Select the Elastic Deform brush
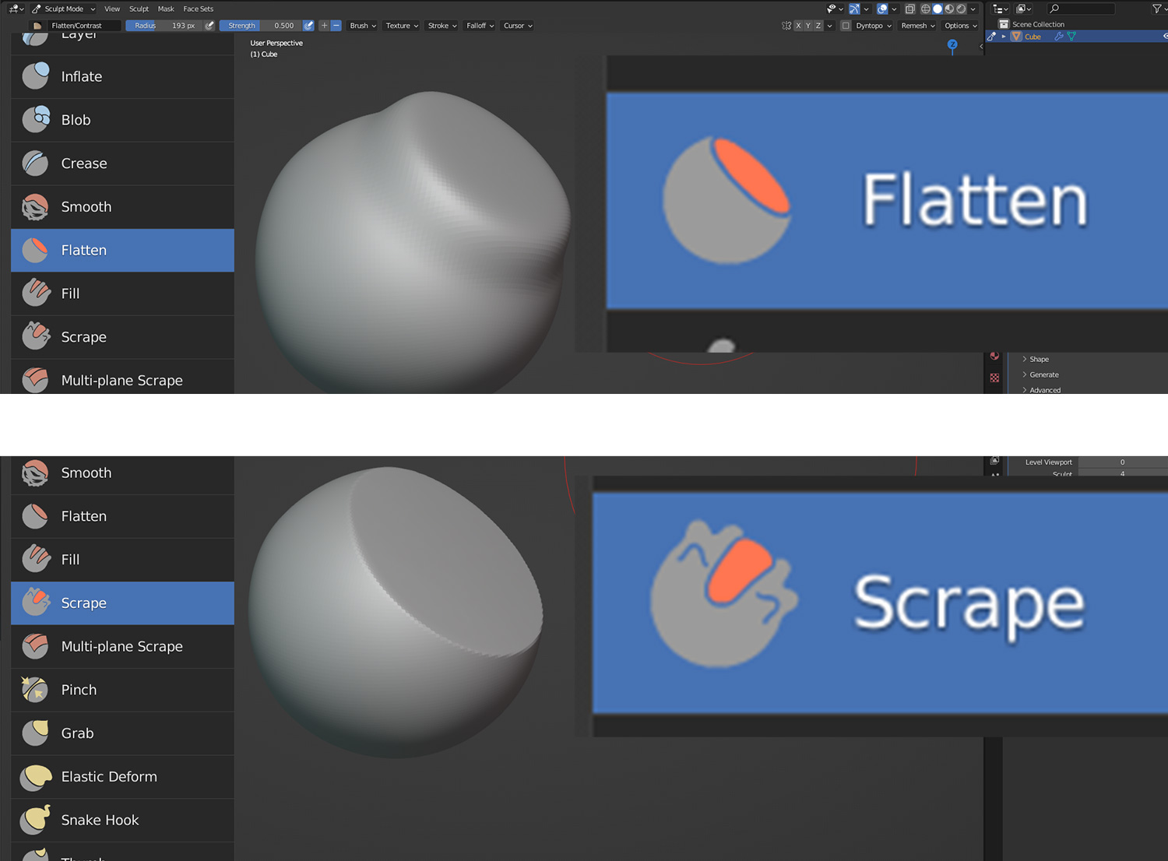This screenshot has height=861, width=1168. click(x=34, y=776)
